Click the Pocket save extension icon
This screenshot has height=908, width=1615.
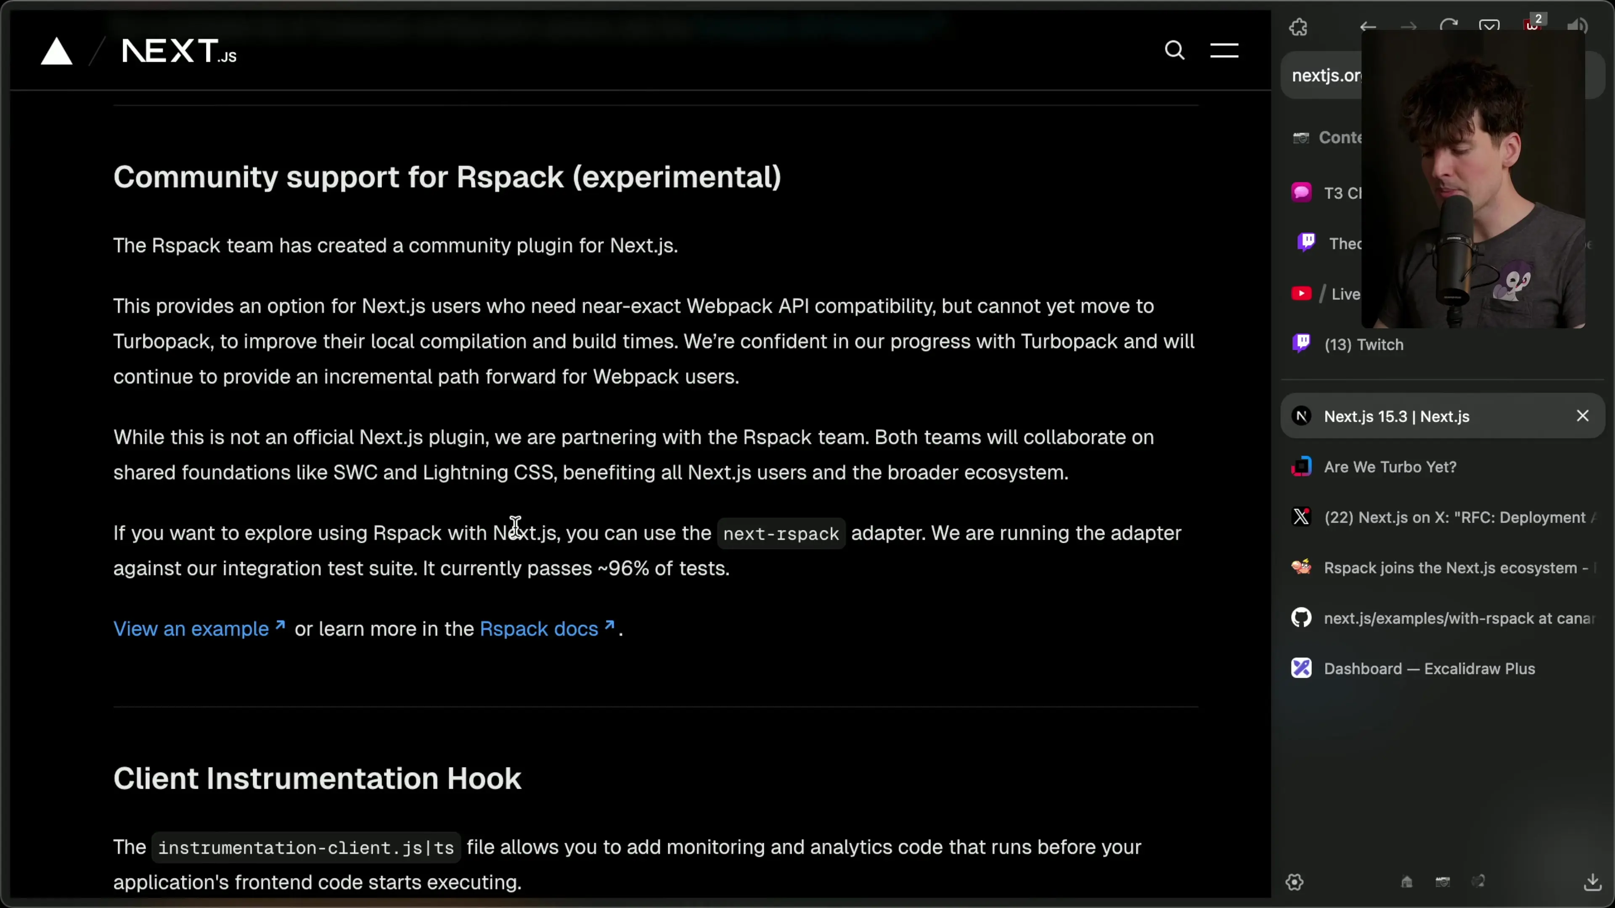click(1489, 26)
